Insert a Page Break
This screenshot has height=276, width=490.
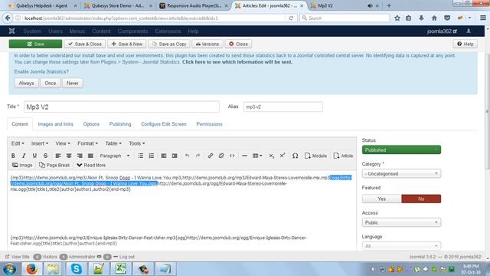54,165
